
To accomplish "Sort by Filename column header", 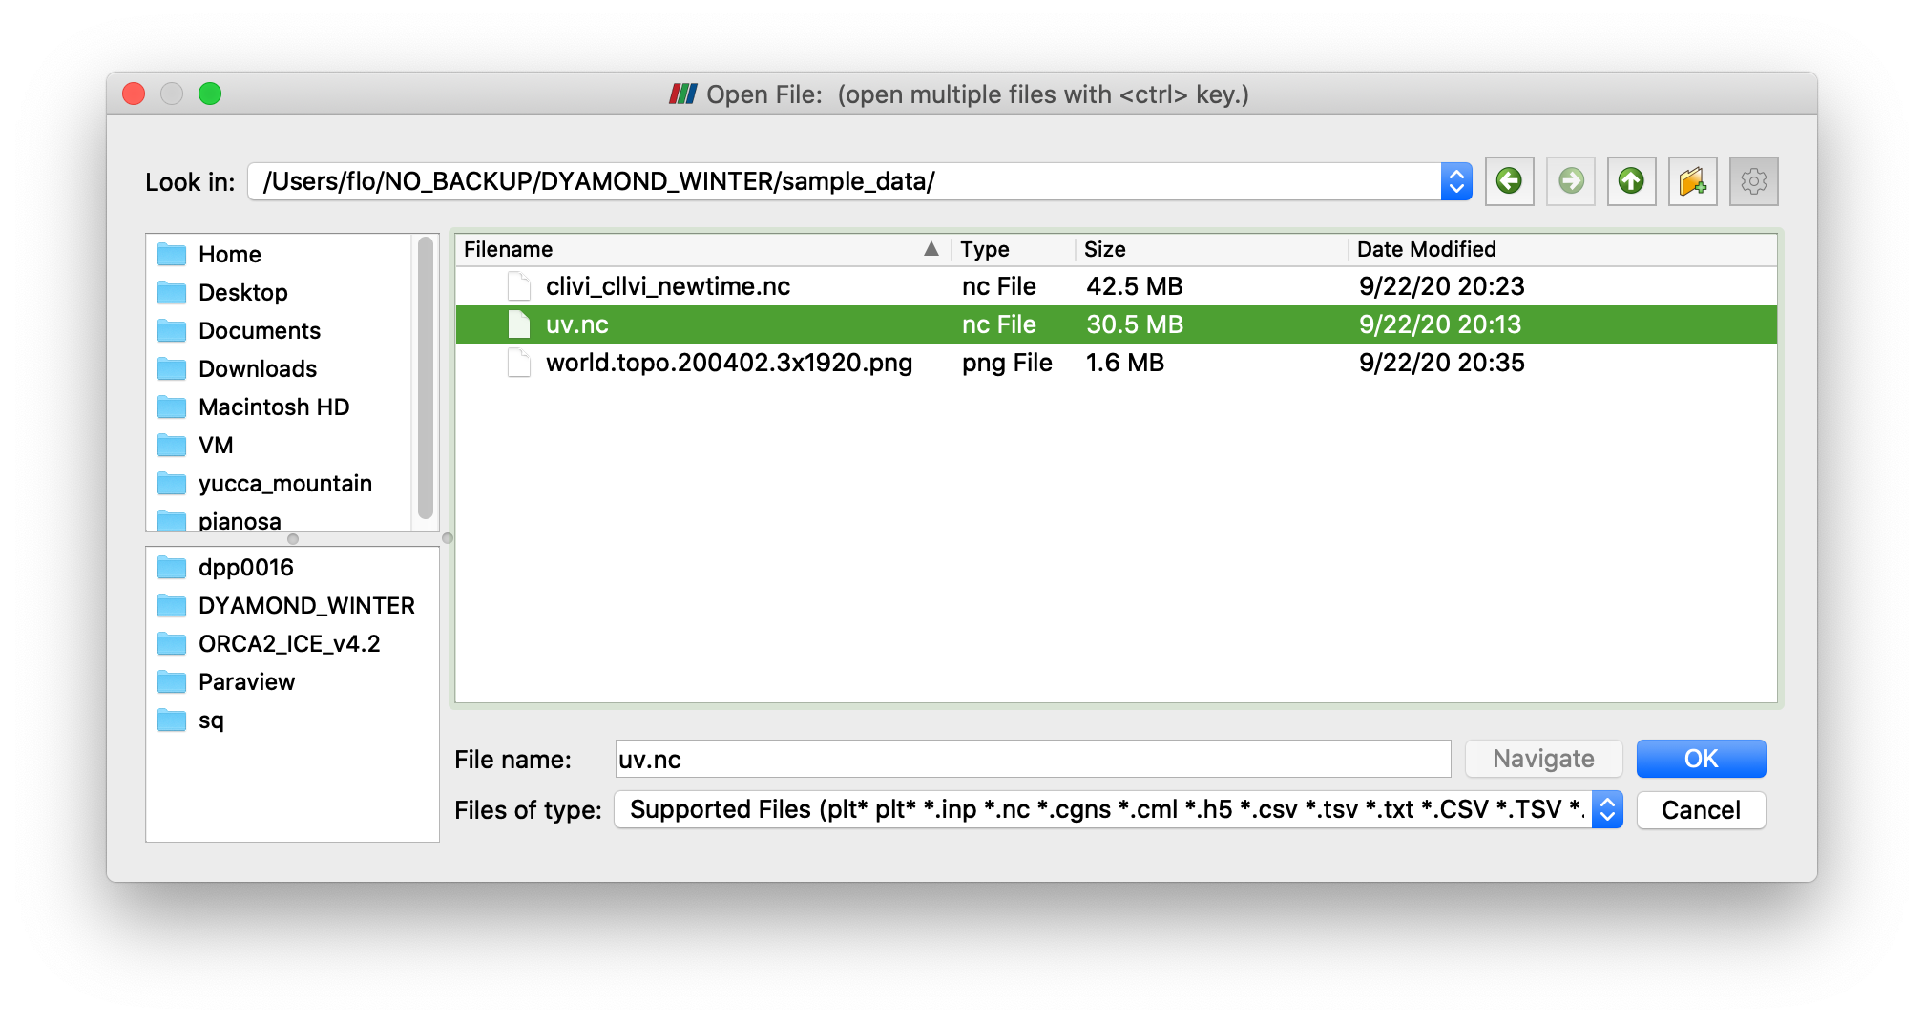I will pos(703,249).
